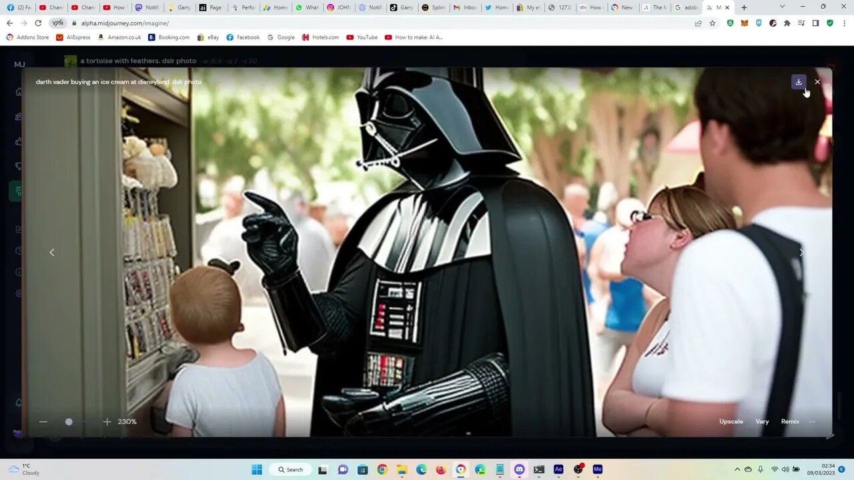Open the weather widget showing Cloudy

click(23, 469)
